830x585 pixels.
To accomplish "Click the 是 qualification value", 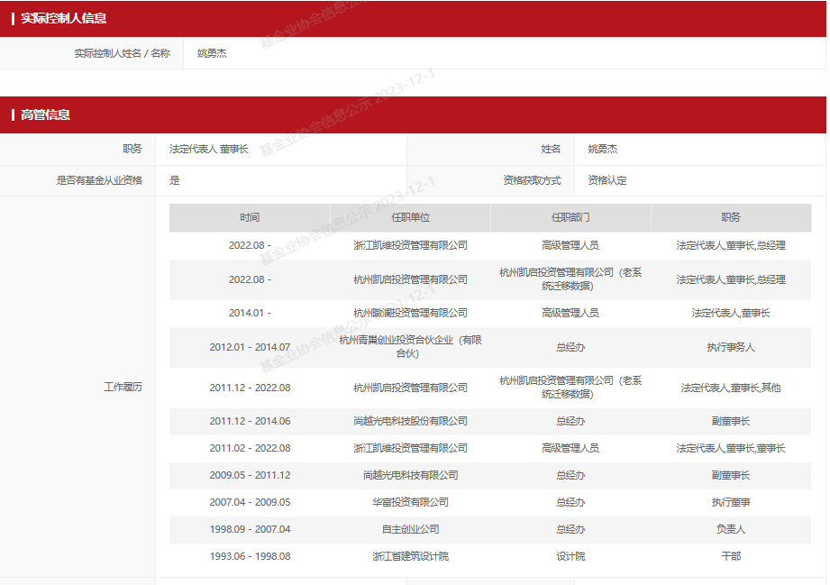I will [175, 180].
